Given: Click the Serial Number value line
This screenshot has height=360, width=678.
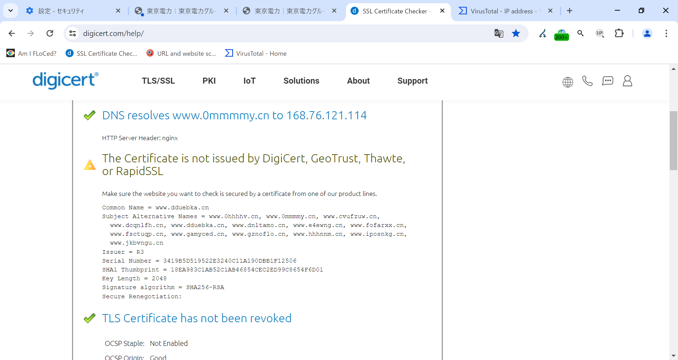Looking at the screenshot, I should (200, 261).
